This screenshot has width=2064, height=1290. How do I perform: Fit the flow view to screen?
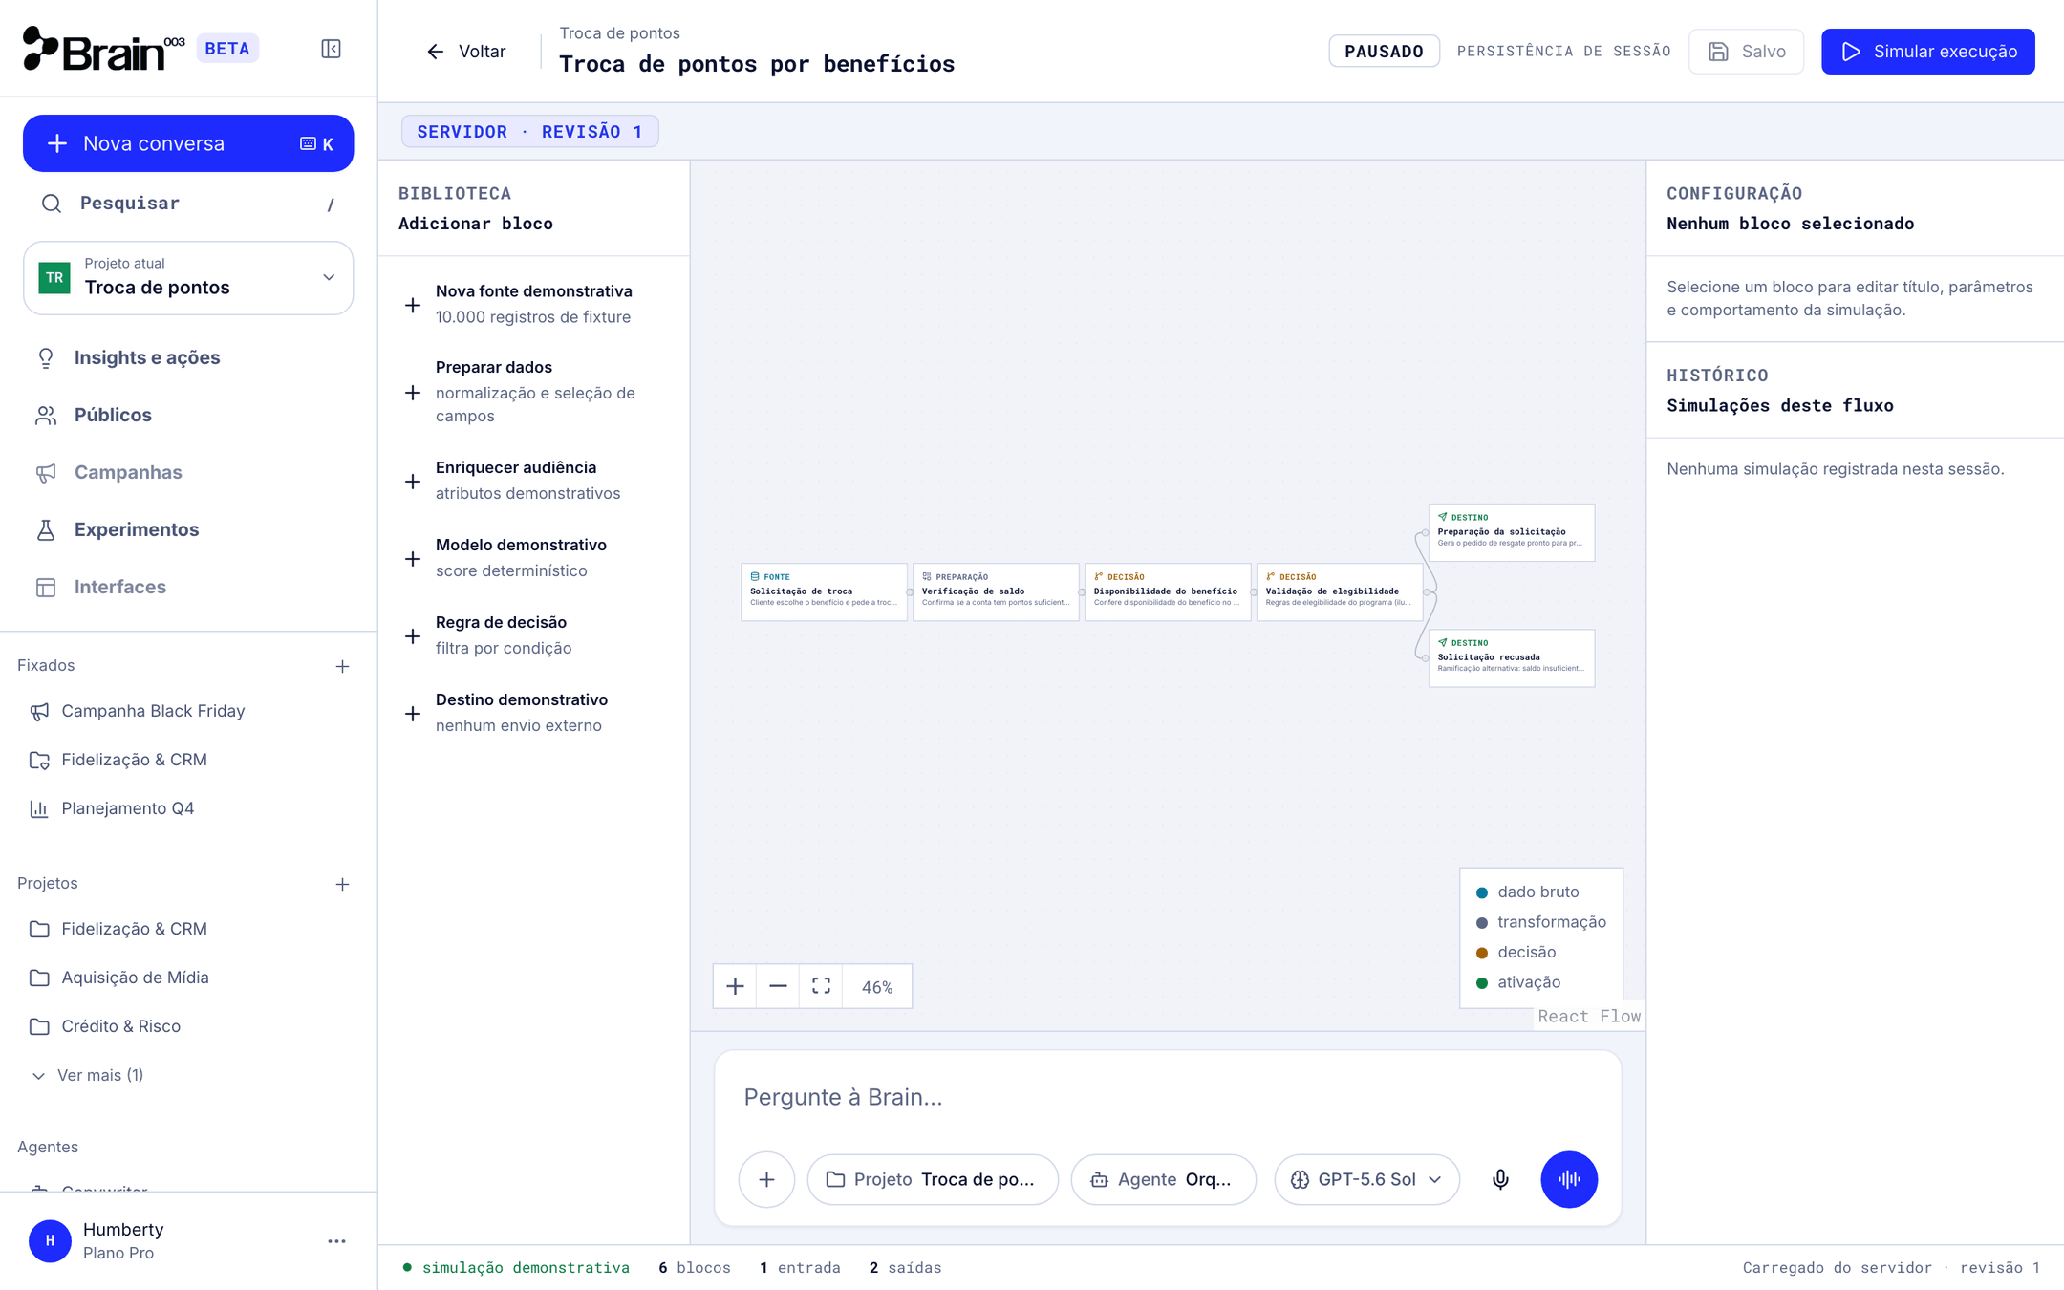[821, 986]
